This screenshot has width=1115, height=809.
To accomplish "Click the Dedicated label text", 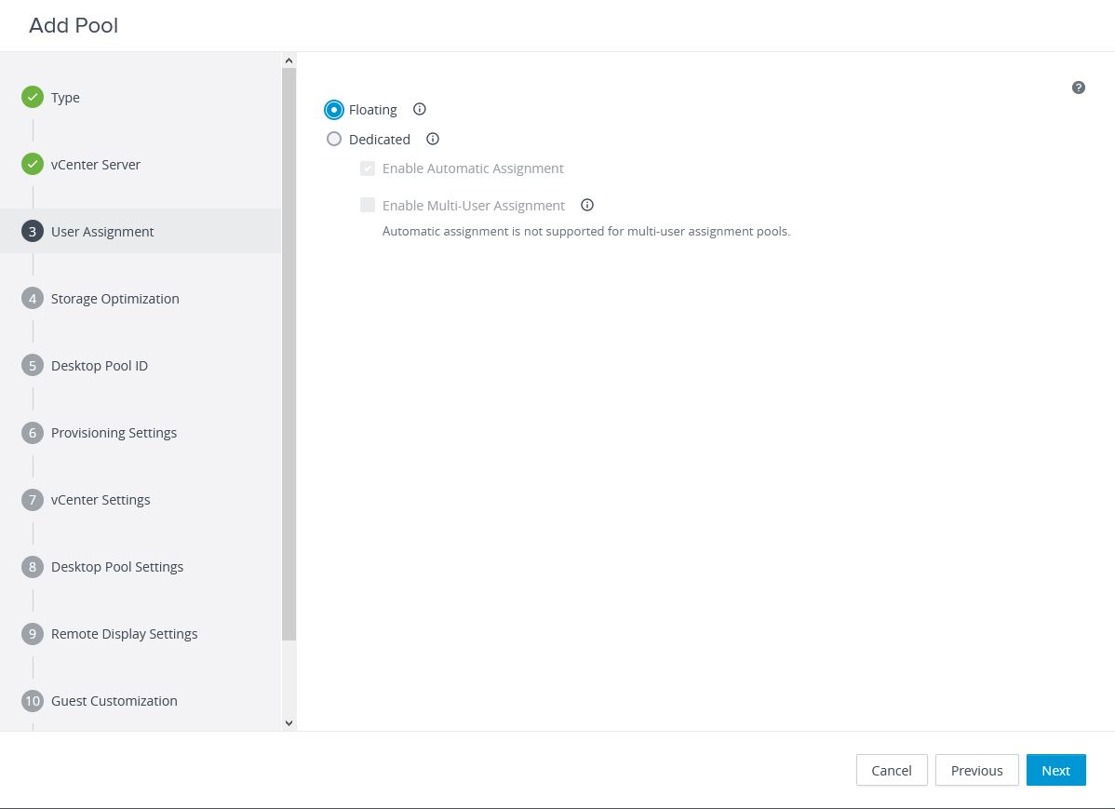I will pyautogui.click(x=380, y=140).
